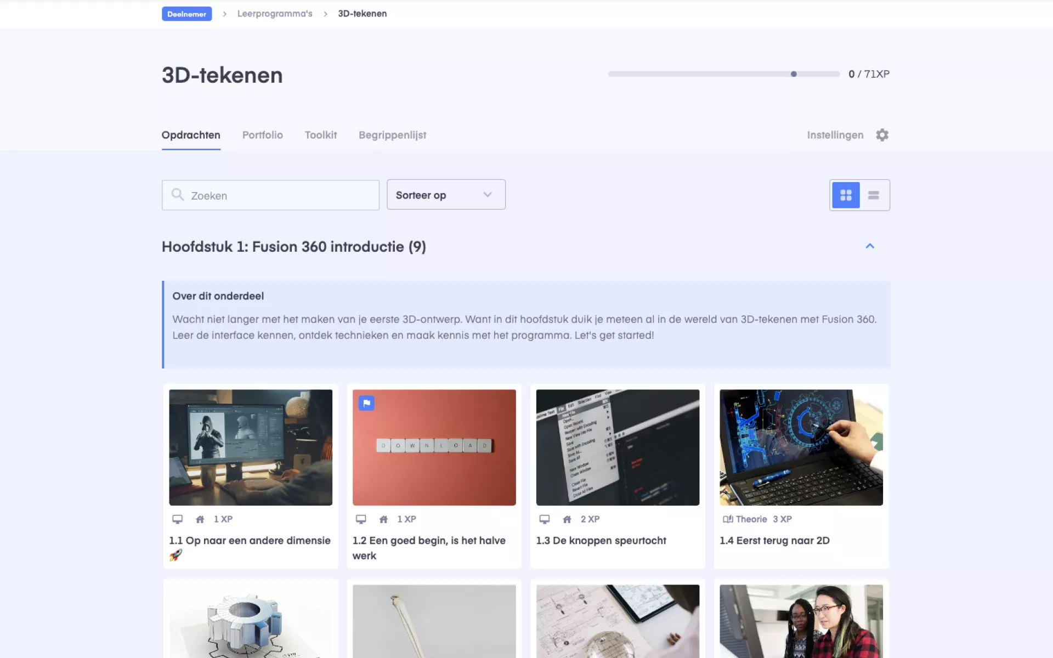The width and height of the screenshot is (1053, 658).
Task: Open the Portfolio tab
Action: pos(262,135)
